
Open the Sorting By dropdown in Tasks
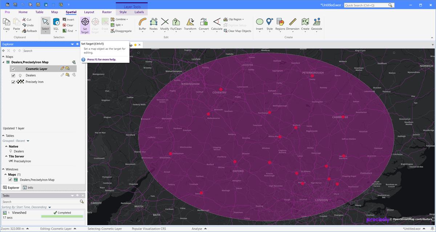(50, 207)
